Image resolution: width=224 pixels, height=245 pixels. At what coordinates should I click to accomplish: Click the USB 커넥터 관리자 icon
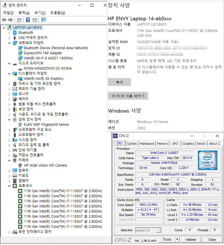coord(15,38)
